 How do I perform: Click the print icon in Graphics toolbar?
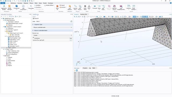(162, 17)
